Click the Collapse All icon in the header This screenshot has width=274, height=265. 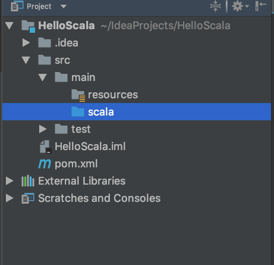pos(215,6)
